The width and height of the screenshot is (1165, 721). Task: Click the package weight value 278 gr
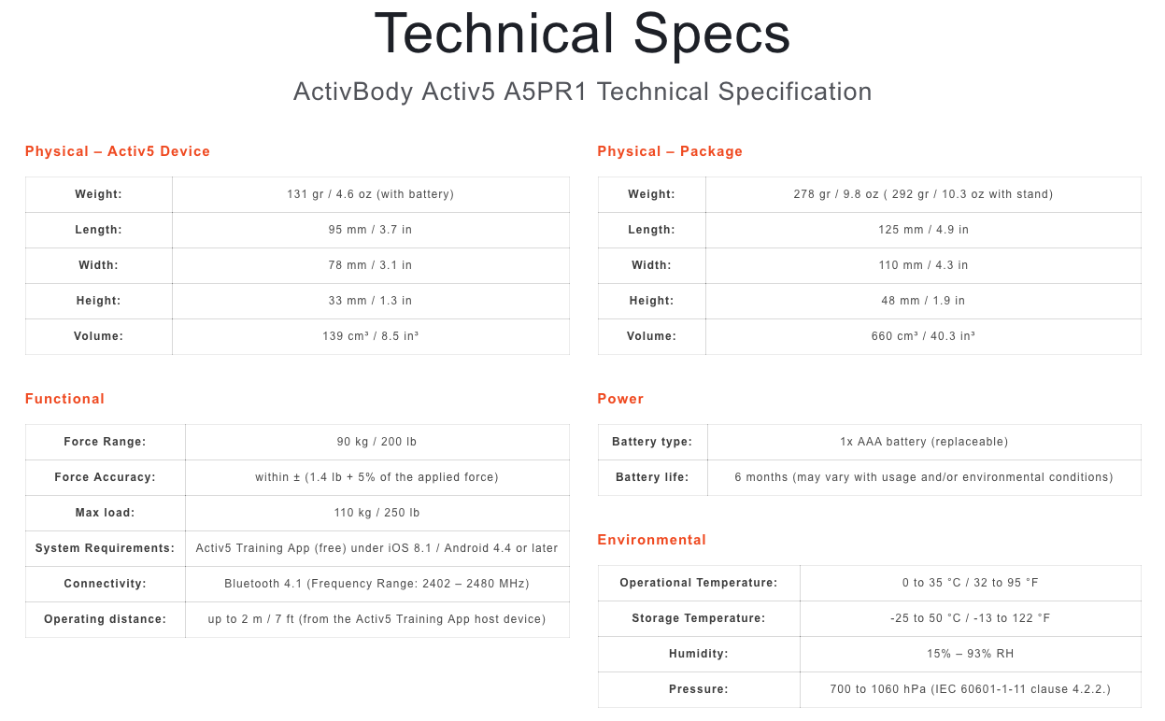click(x=923, y=194)
